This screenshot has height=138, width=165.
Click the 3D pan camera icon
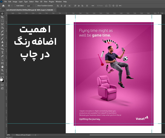[x=113, y=6]
